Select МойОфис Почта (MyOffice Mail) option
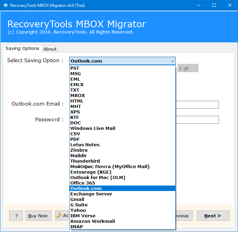This screenshot has height=232, width=238. (122, 167)
